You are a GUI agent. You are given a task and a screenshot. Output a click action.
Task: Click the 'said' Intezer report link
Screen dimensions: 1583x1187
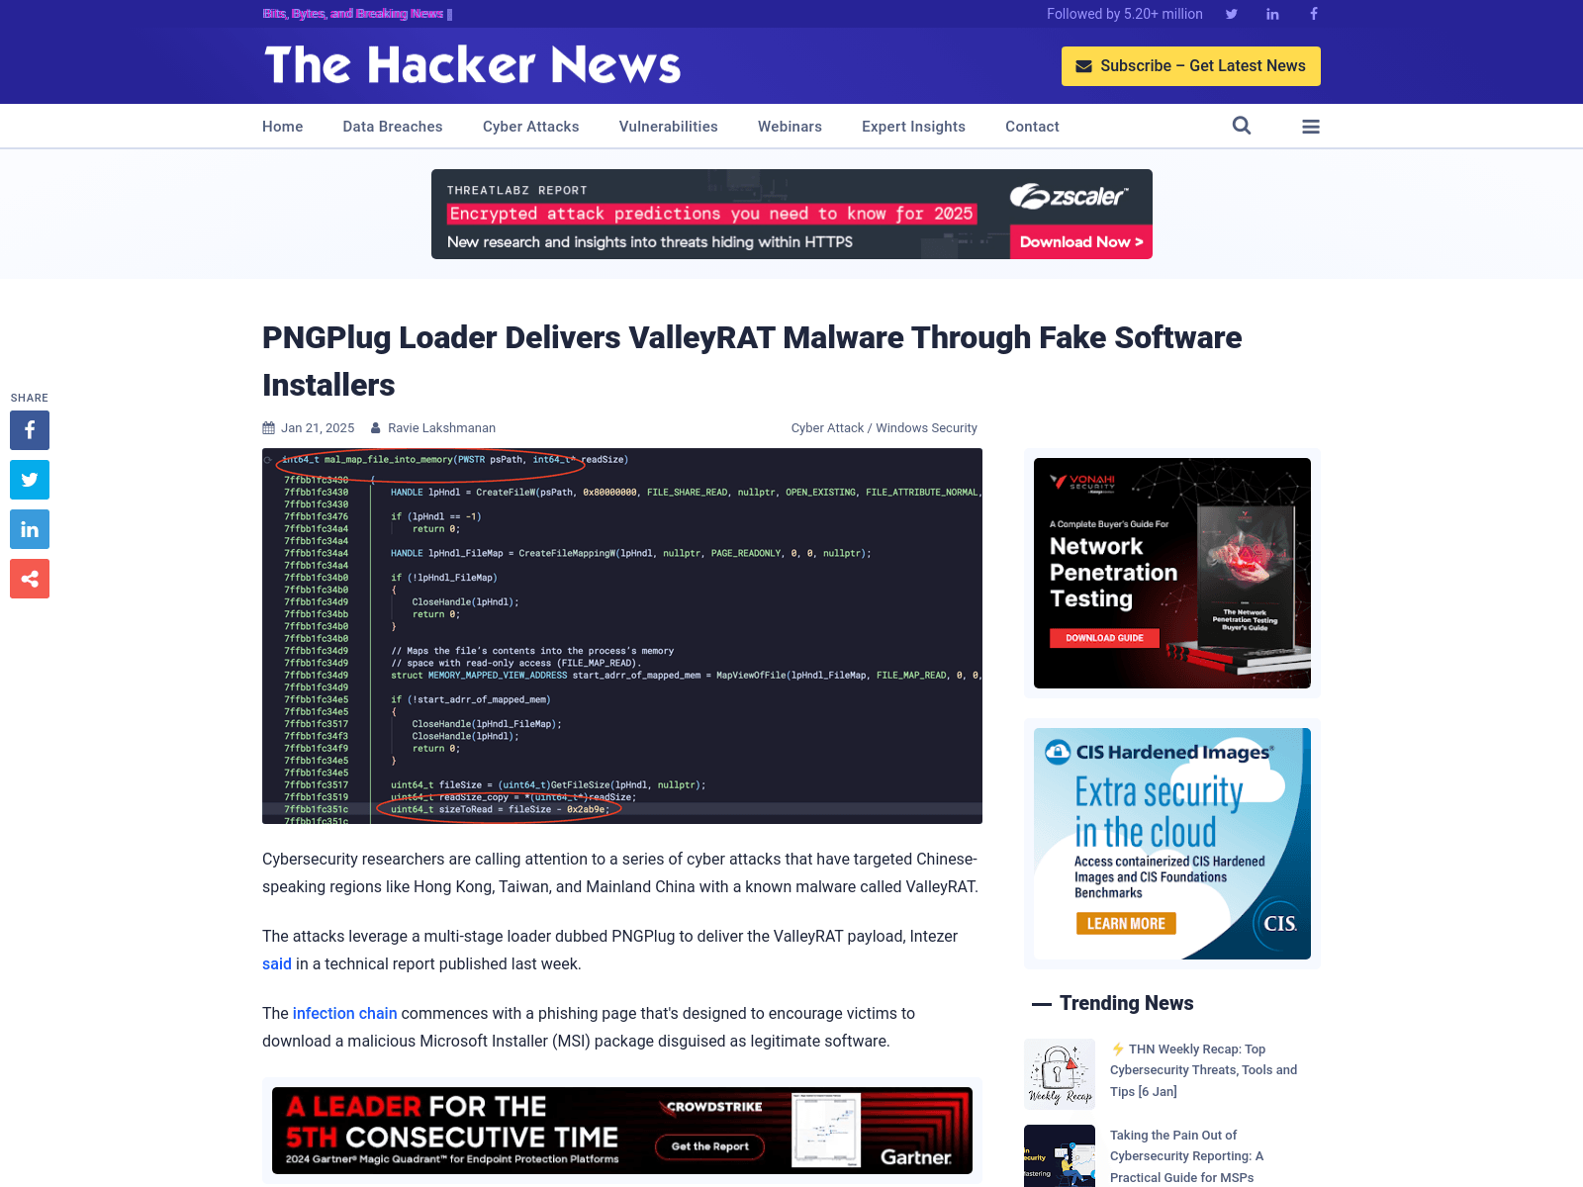click(277, 963)
